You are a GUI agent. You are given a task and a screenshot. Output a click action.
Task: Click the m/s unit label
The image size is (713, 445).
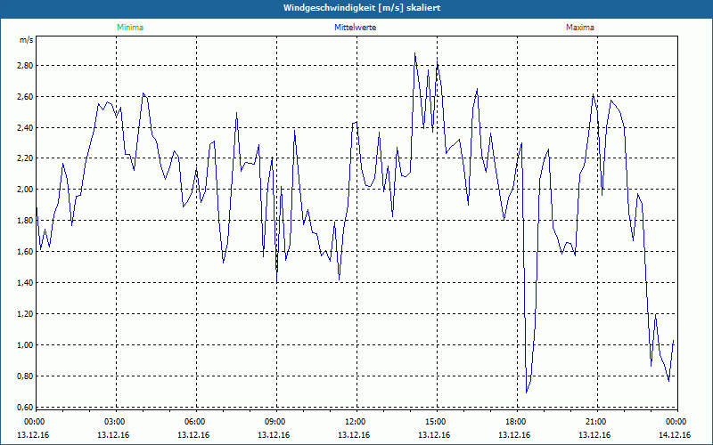[x=27, y=40]
